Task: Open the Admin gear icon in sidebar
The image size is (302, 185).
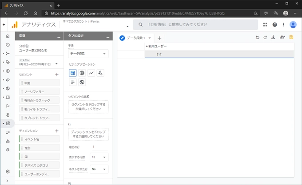Action: pyautogui.click(x=8, y=171)
